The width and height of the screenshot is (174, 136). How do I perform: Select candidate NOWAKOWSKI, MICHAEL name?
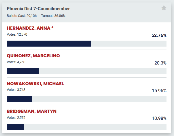pos(35,84)
